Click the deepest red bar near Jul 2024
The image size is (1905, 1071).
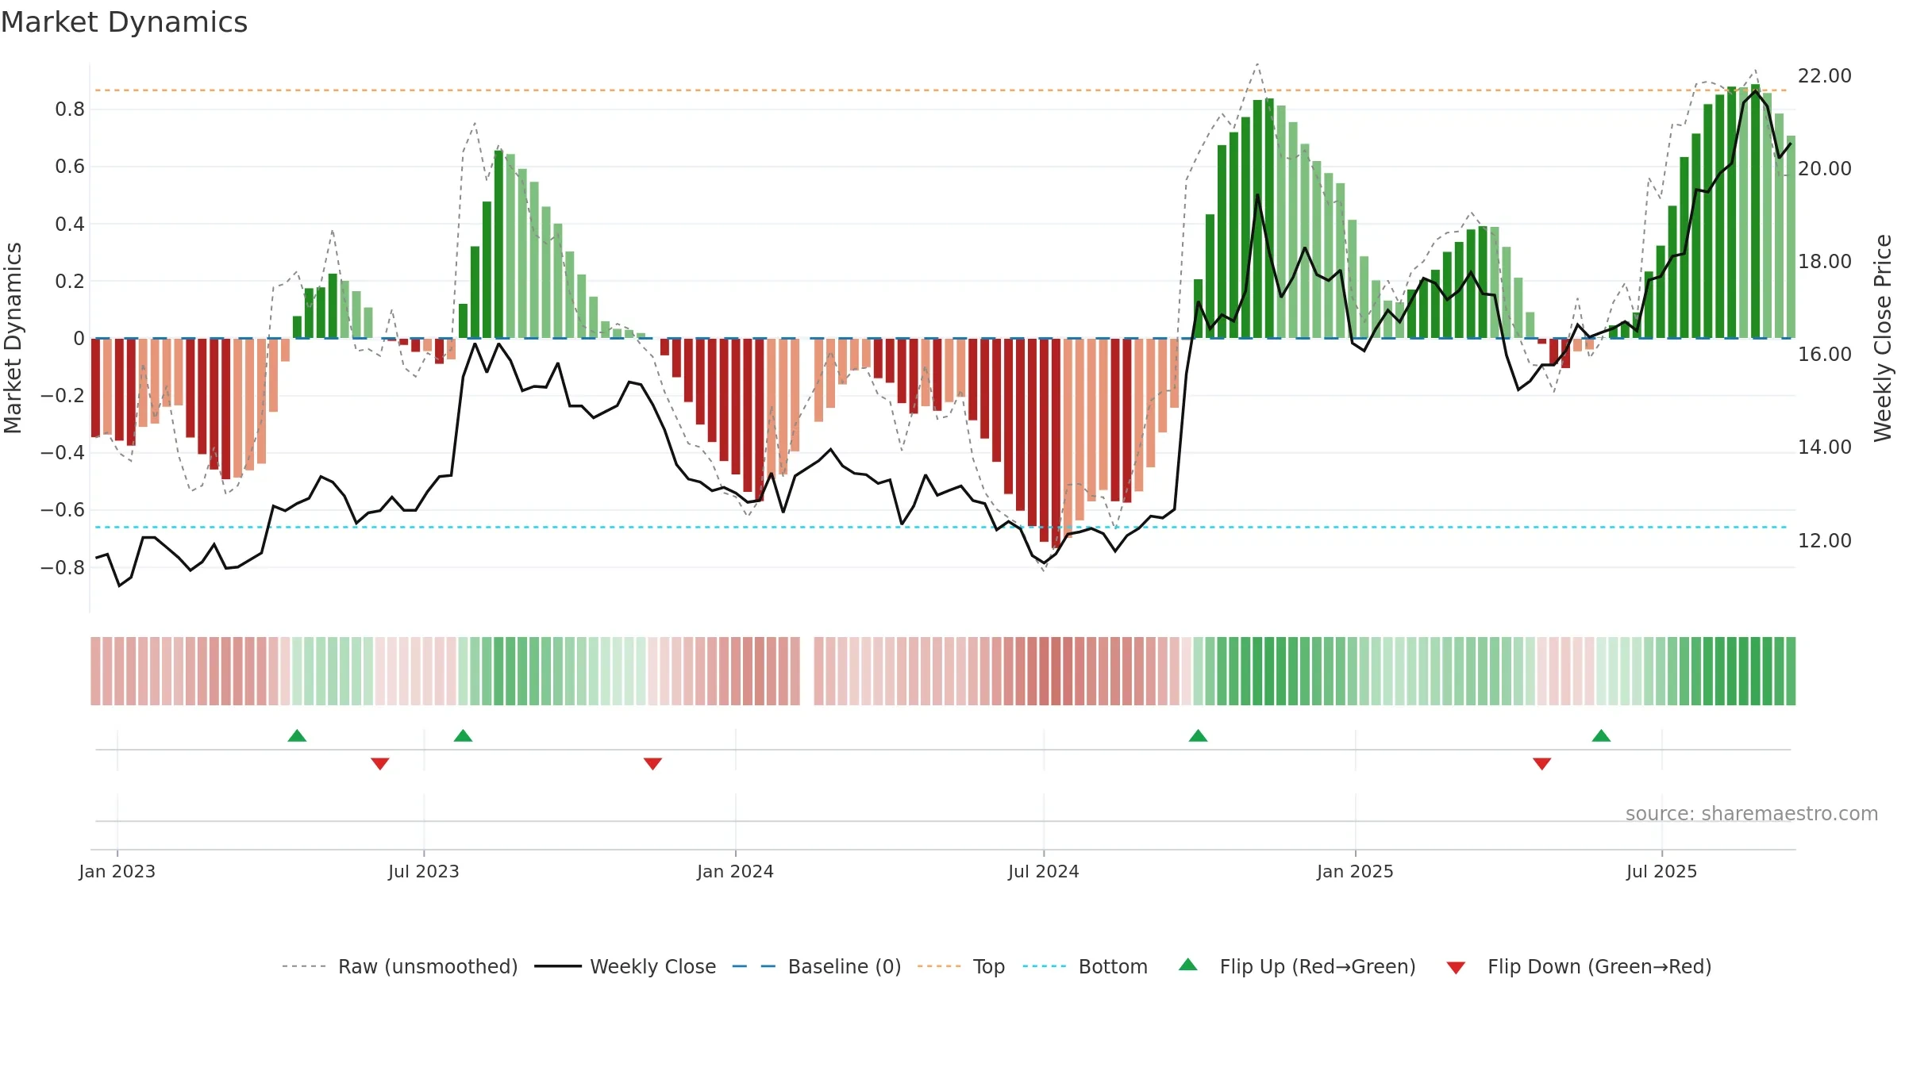(1056, 443)
